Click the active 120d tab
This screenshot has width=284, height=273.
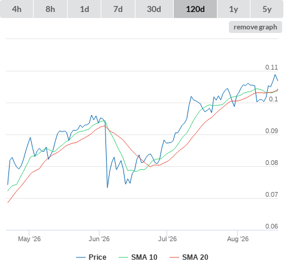pyautogui.click(x=195, y=9)
